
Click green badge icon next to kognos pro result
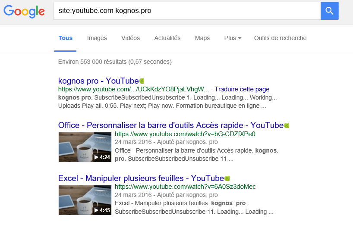[142, 81]
